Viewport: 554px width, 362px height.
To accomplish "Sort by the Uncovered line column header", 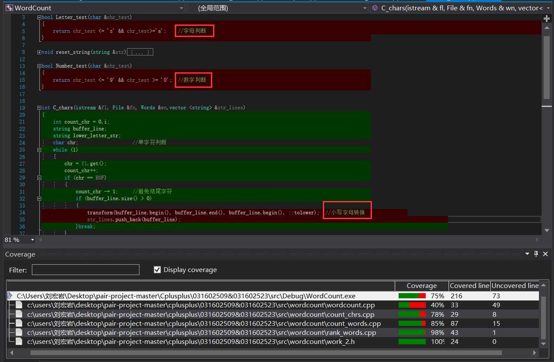I will click(515, 286).
